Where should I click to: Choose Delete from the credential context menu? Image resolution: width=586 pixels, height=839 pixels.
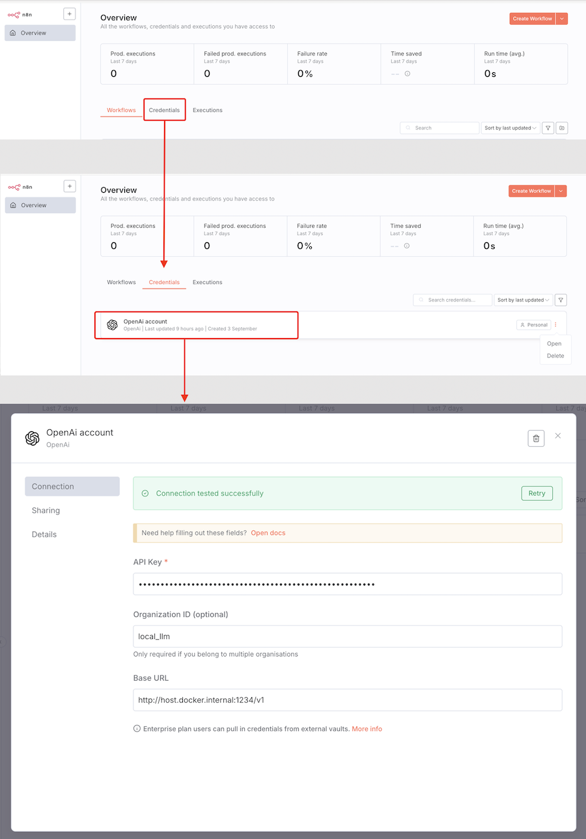(x=555, y=356)
